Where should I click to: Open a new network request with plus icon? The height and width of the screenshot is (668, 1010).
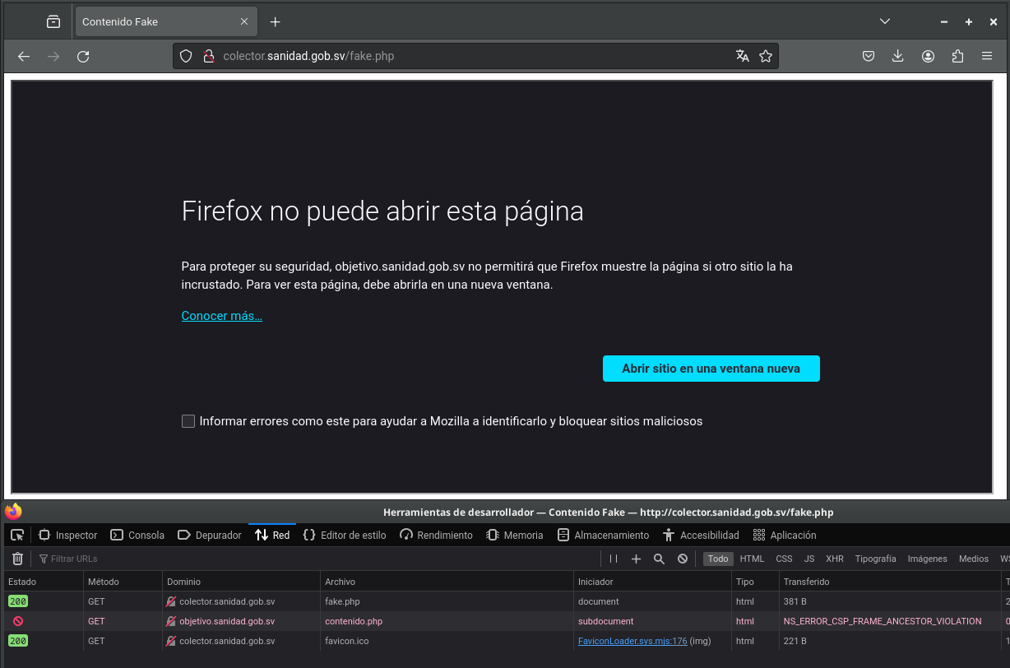click(x=636, y=559)
